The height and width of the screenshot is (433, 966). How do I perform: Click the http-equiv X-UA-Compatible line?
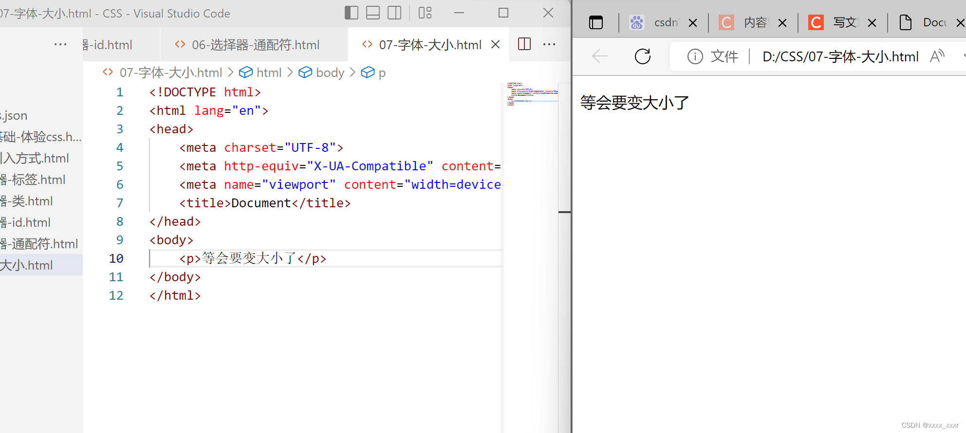tap(340, 166)
